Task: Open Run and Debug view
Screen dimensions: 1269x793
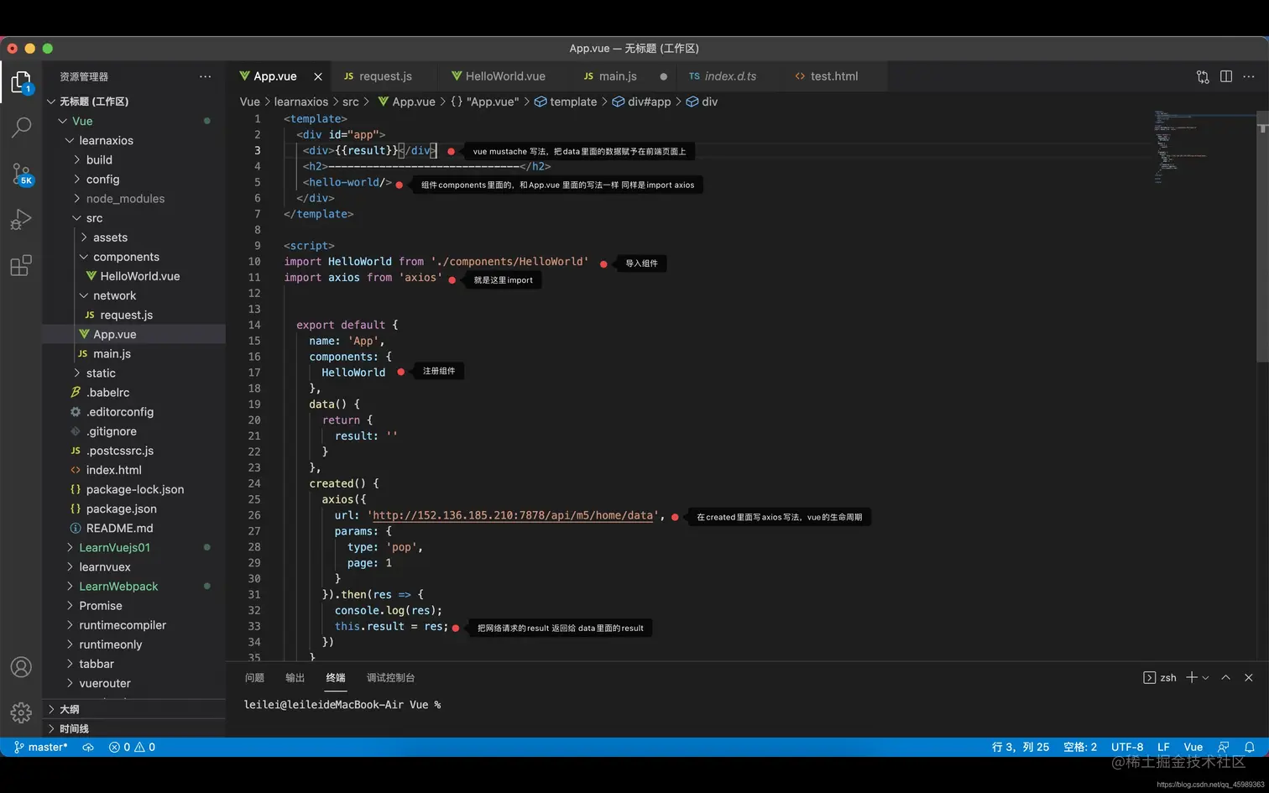Action: [21, 220]
